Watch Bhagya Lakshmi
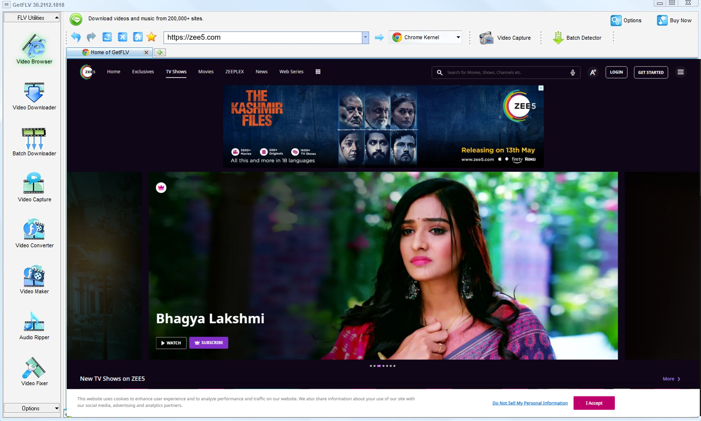The height and width of the screenshot is (421, 701). 171,343
